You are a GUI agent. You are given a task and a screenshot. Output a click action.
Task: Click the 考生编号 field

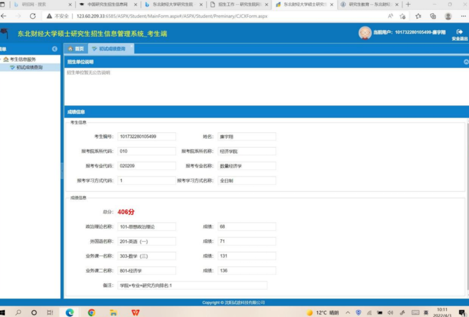147,136
